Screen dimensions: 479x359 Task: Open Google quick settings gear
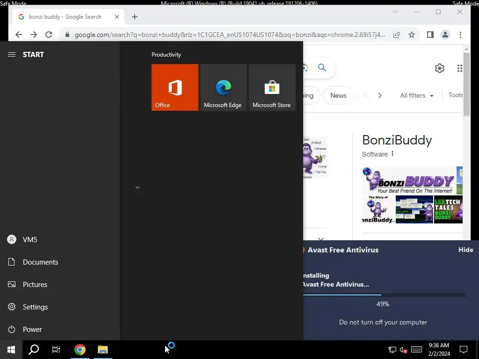point(440,68)
